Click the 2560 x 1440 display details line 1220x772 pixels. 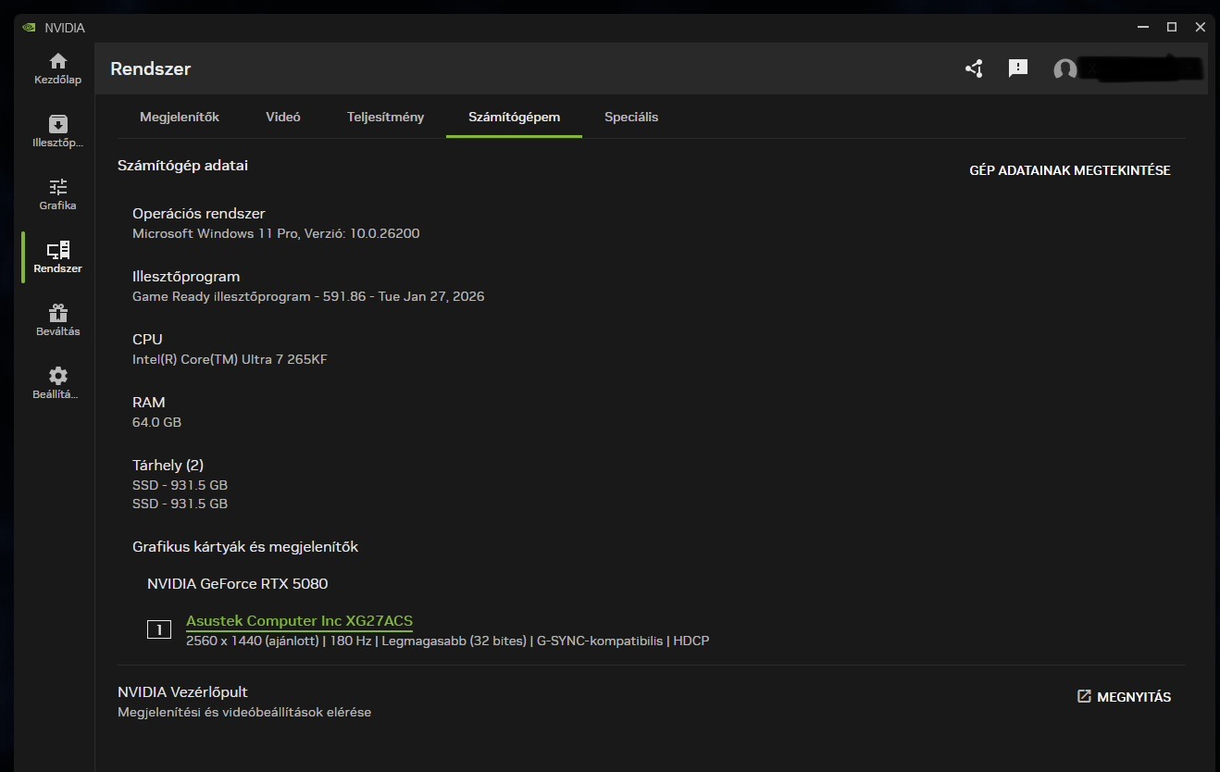(447, 641)
